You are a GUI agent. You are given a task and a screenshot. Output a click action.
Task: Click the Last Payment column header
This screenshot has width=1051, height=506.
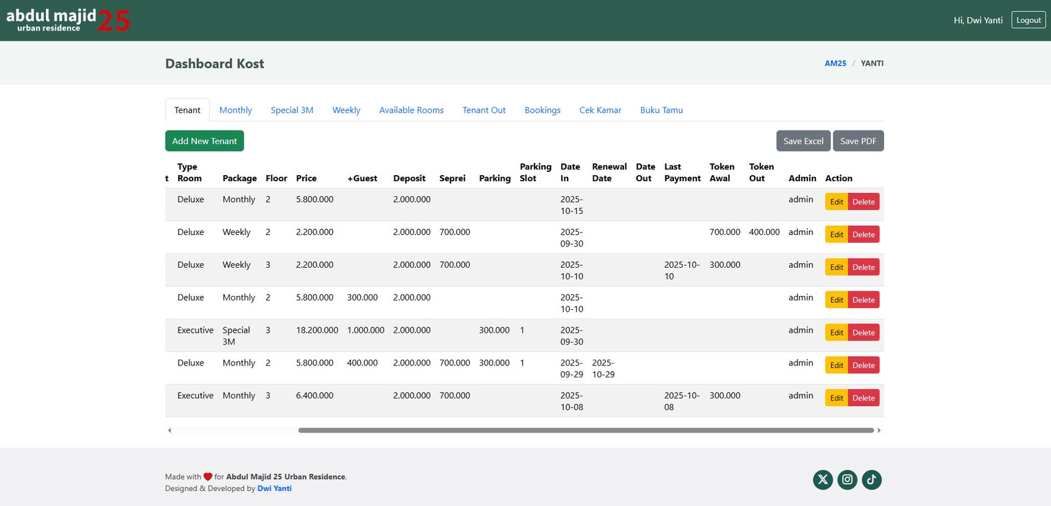[x=682, y=173]
